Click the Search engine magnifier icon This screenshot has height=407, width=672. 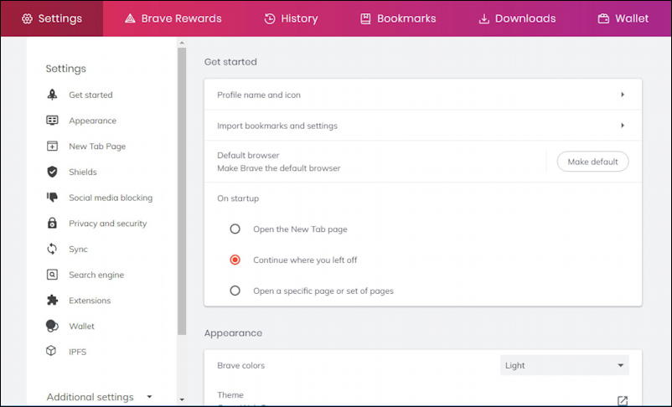pyautogui.click(x=52, y=275)
